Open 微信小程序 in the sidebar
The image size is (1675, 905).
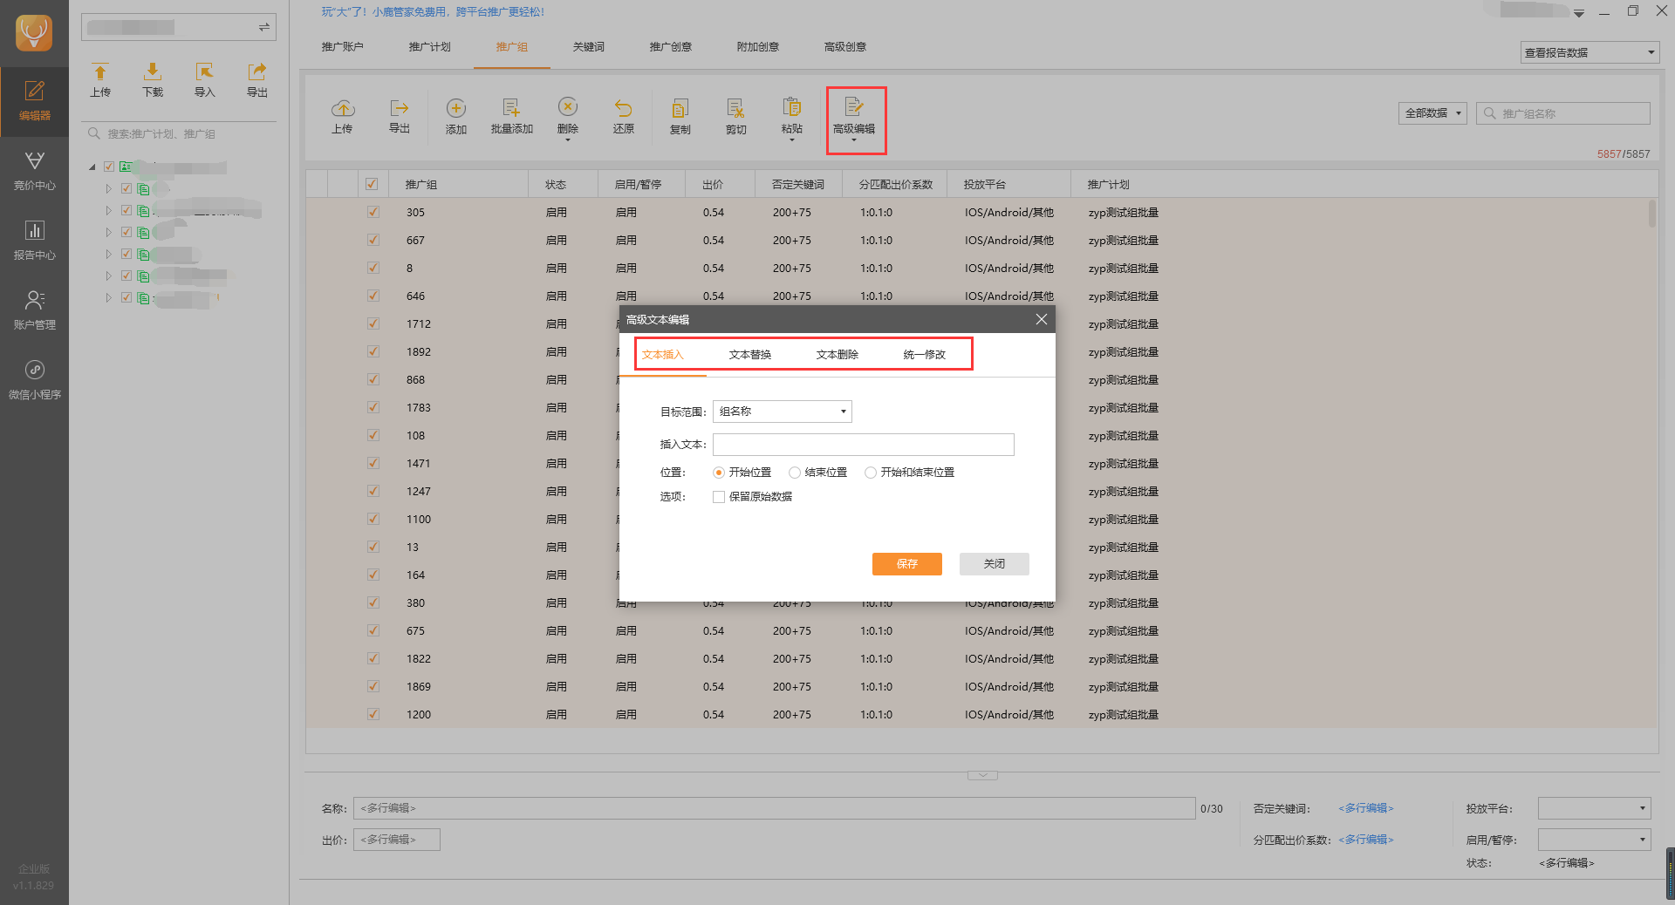click(34, 380)
